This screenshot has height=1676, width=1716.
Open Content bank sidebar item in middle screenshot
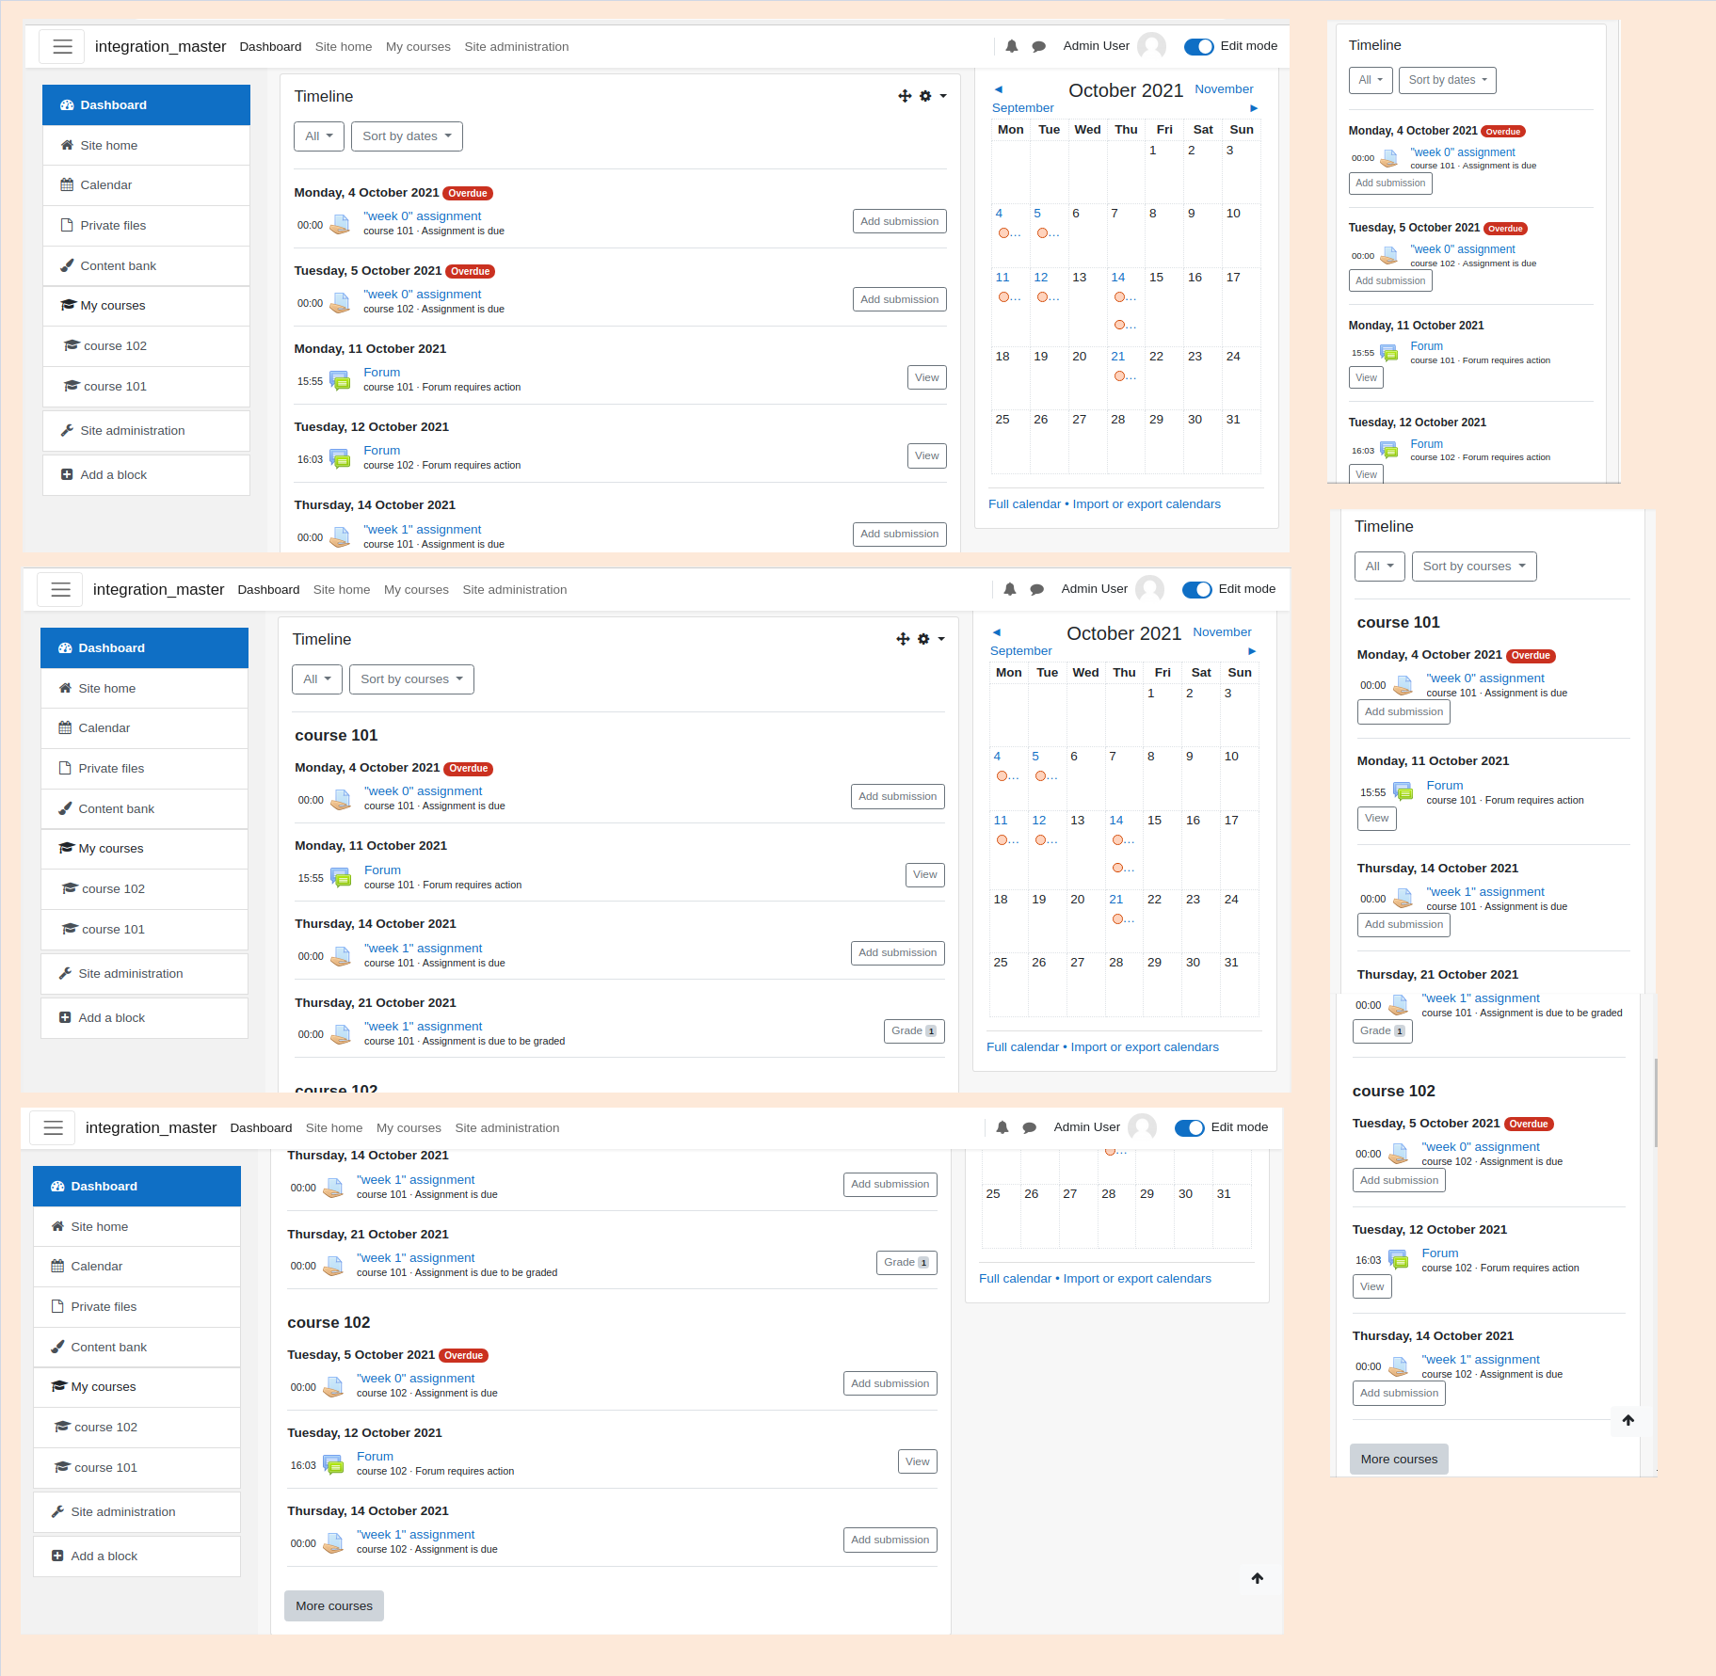click(144, 809)
